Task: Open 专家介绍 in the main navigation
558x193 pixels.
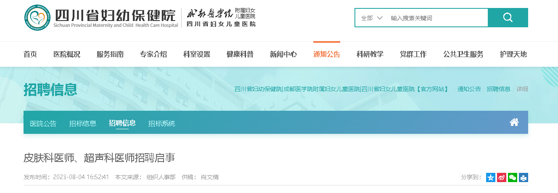Action: tap(153, 54)
